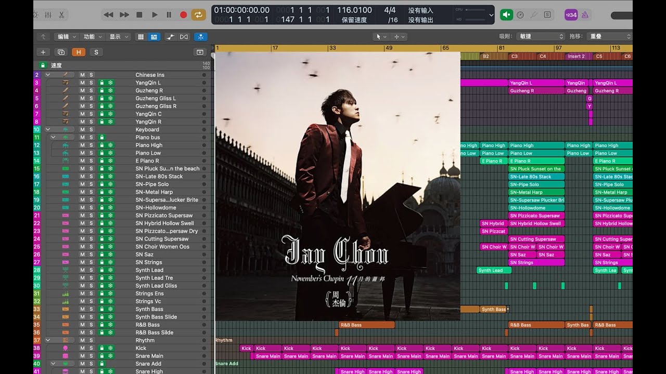Mute the YangQin L track

click(x=82, y=83)
